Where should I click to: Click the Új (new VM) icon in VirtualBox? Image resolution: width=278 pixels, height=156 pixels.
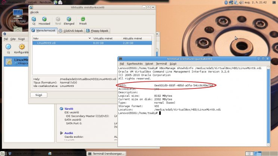pos(8,47)
